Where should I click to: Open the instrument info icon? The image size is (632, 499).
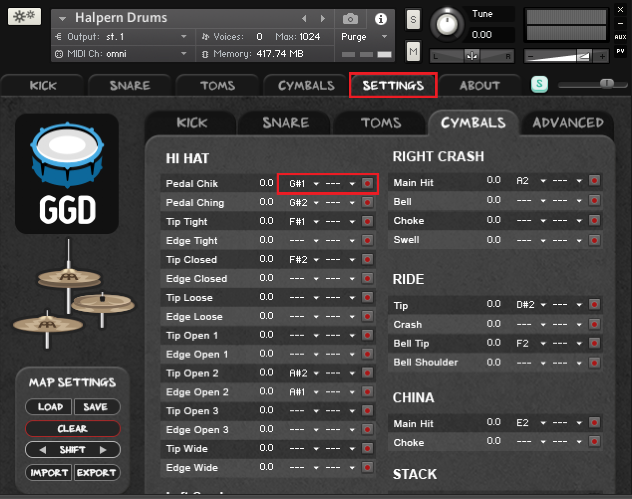coord(380,19)
